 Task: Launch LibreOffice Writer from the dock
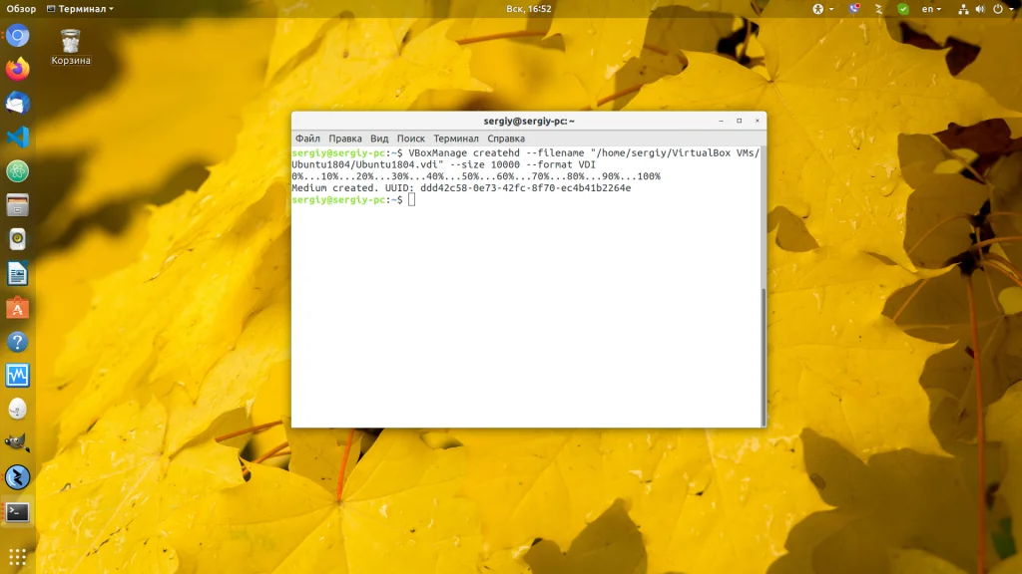pos(18,273)
